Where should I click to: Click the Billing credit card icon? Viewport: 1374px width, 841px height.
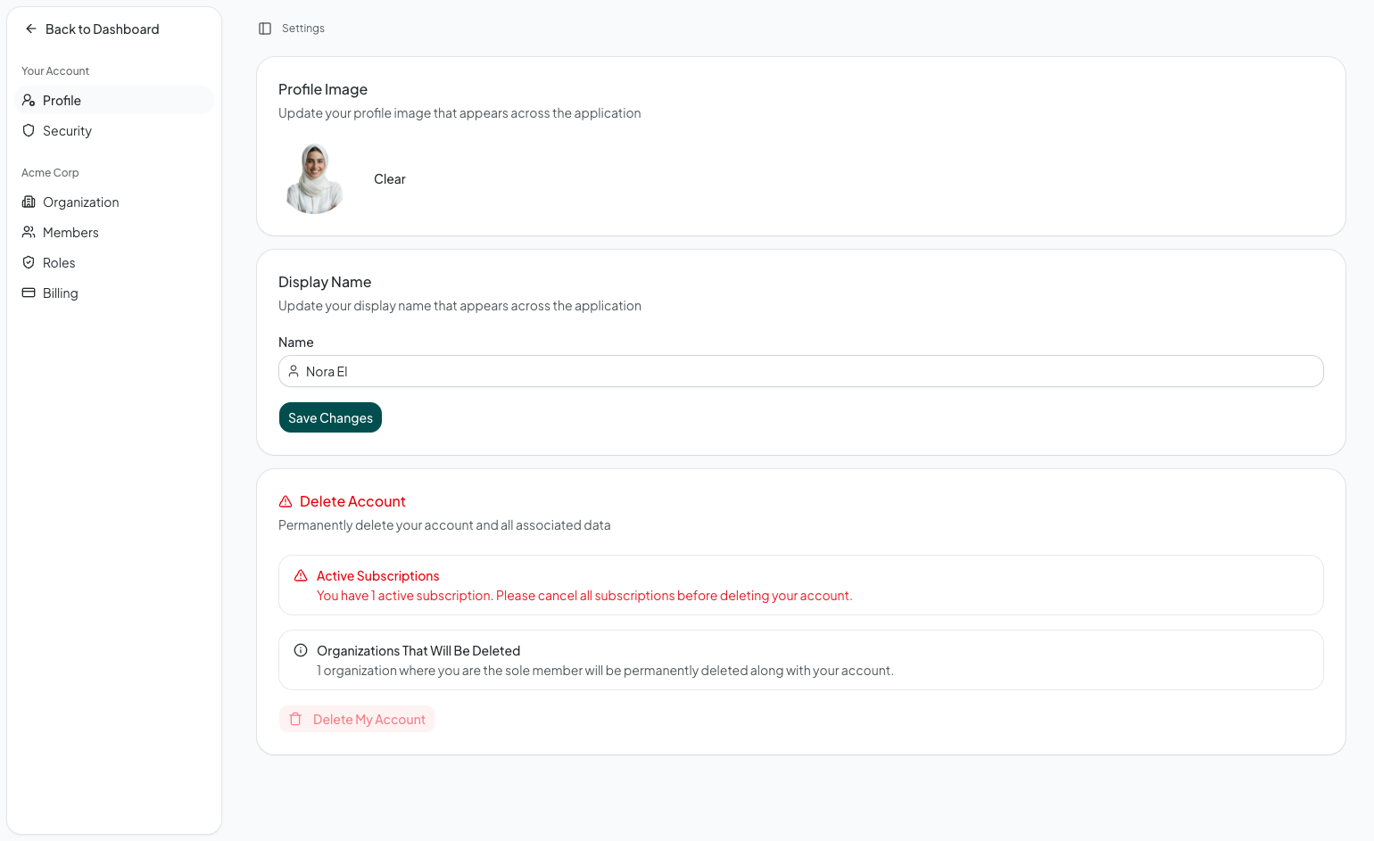[x=29, y=293]
